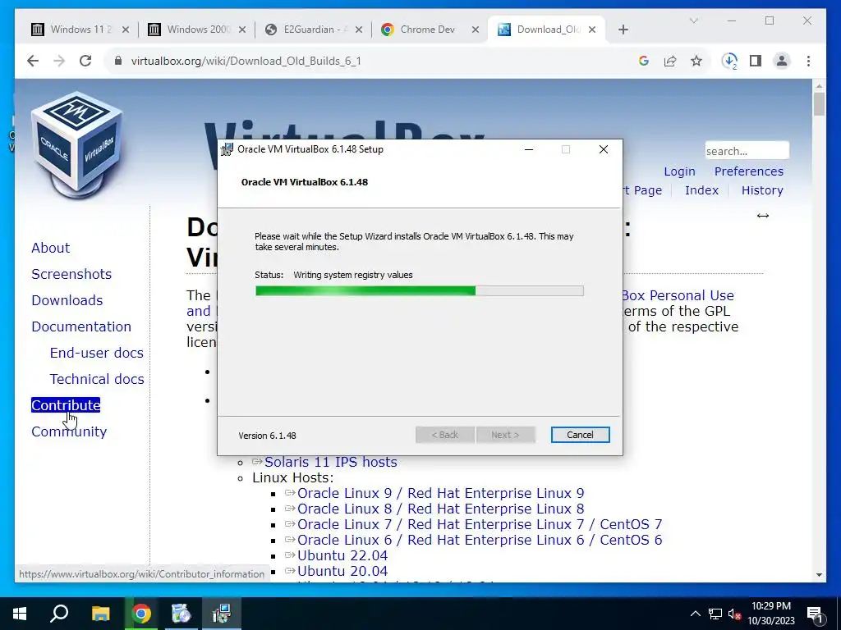Open the Screenshots link
The image size is (841, 630).
point(71,274)
